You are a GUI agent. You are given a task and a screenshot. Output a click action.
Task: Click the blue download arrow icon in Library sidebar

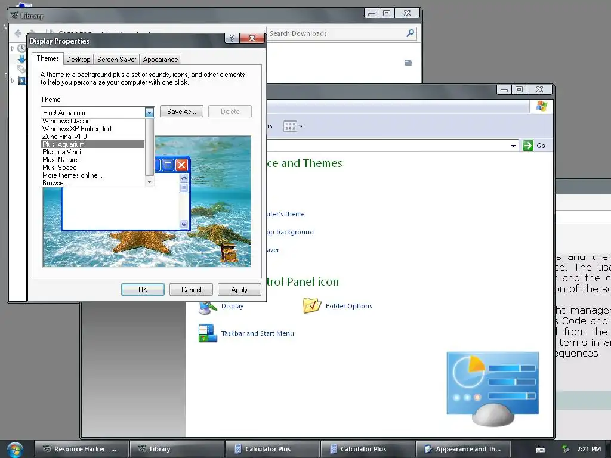[22, 59]
